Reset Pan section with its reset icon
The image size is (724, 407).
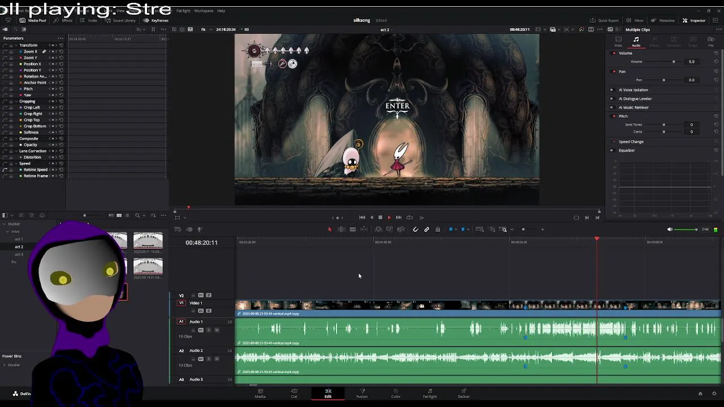[716, 71]
